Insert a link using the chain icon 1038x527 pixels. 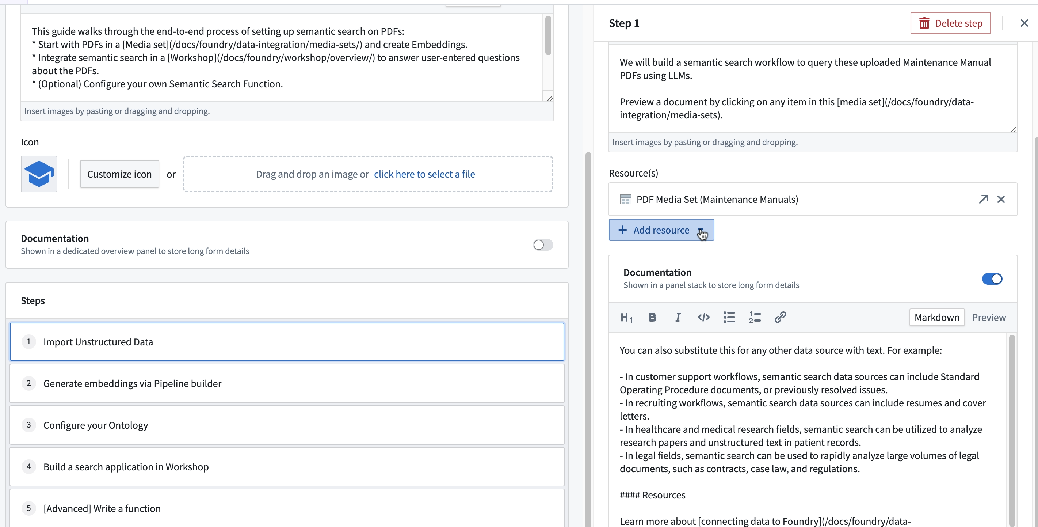pos(780,317)
